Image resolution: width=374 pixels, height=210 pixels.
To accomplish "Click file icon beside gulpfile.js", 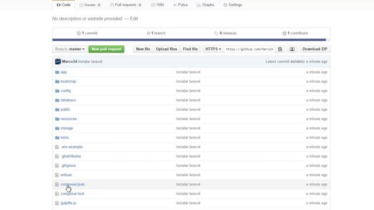I will coord(57,203).
